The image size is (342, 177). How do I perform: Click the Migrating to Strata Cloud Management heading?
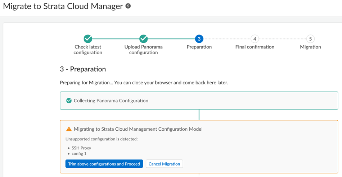(x=138, y=129)
